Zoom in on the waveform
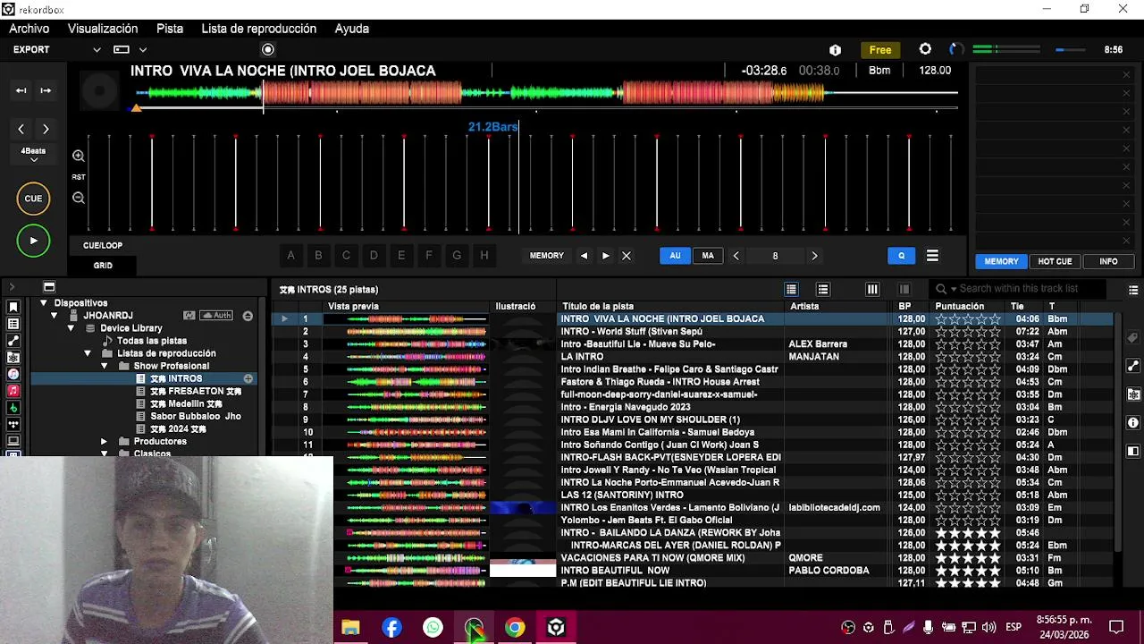 (79, 157)
